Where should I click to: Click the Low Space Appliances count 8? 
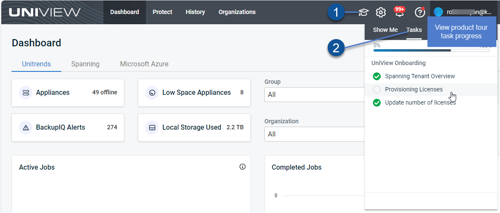tap(242, 93)
